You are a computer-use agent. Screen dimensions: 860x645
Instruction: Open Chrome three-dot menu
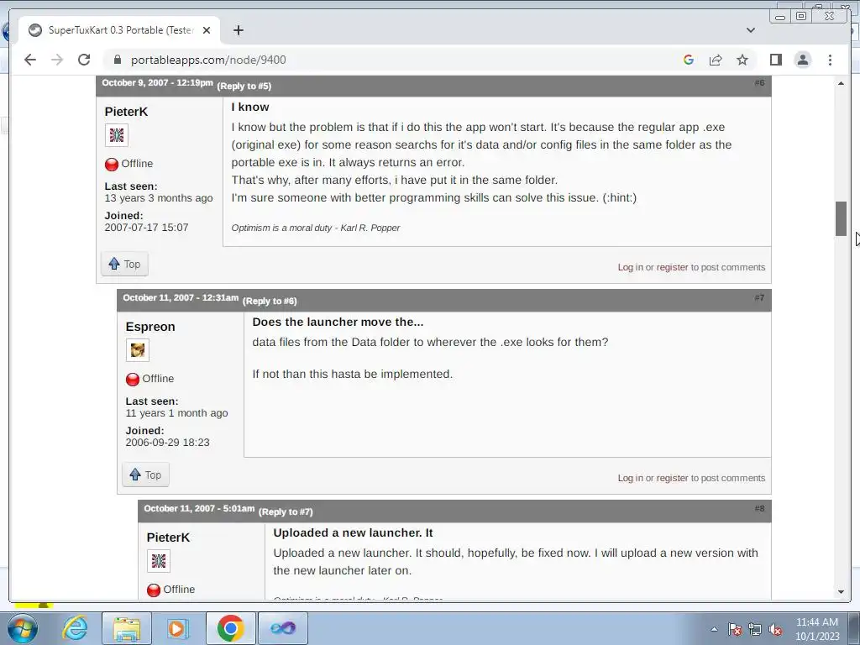831,60
